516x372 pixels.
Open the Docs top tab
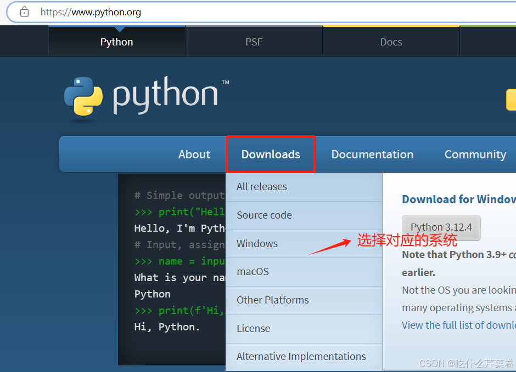391,42
